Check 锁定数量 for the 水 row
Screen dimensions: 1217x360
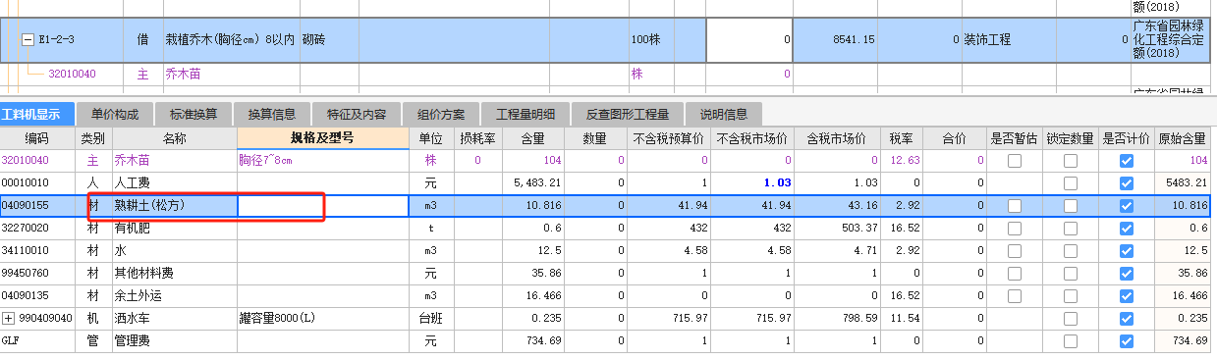coord(1070,250)
